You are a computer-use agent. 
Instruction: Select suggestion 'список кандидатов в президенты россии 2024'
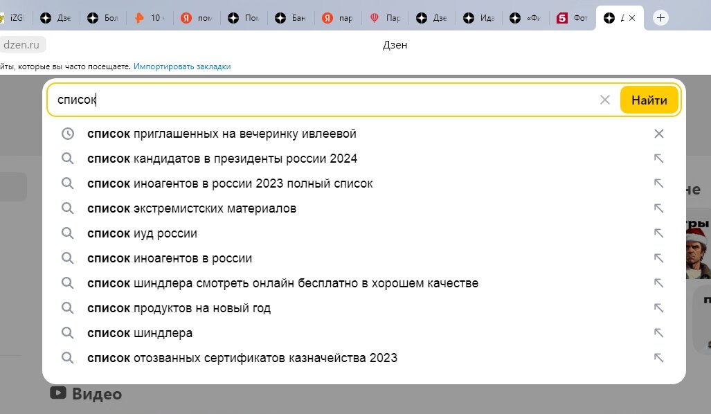pyautogui.click(x=222, y=159)
